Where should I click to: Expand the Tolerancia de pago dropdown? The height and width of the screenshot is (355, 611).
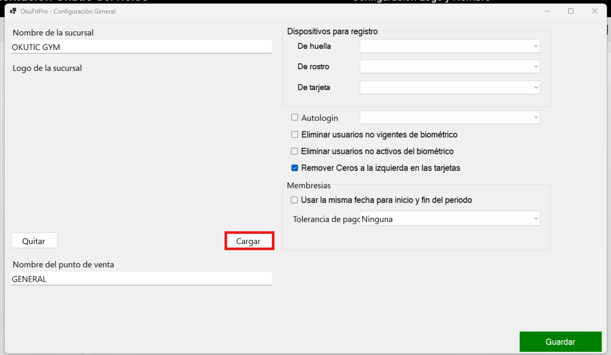click(x=450, y=219)
